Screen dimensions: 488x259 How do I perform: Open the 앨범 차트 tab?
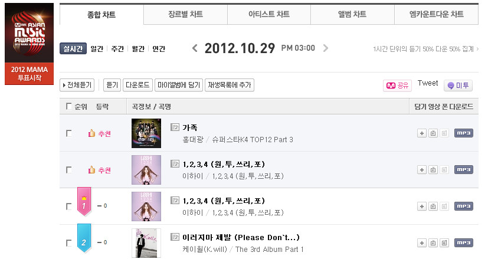coord(352,14)
